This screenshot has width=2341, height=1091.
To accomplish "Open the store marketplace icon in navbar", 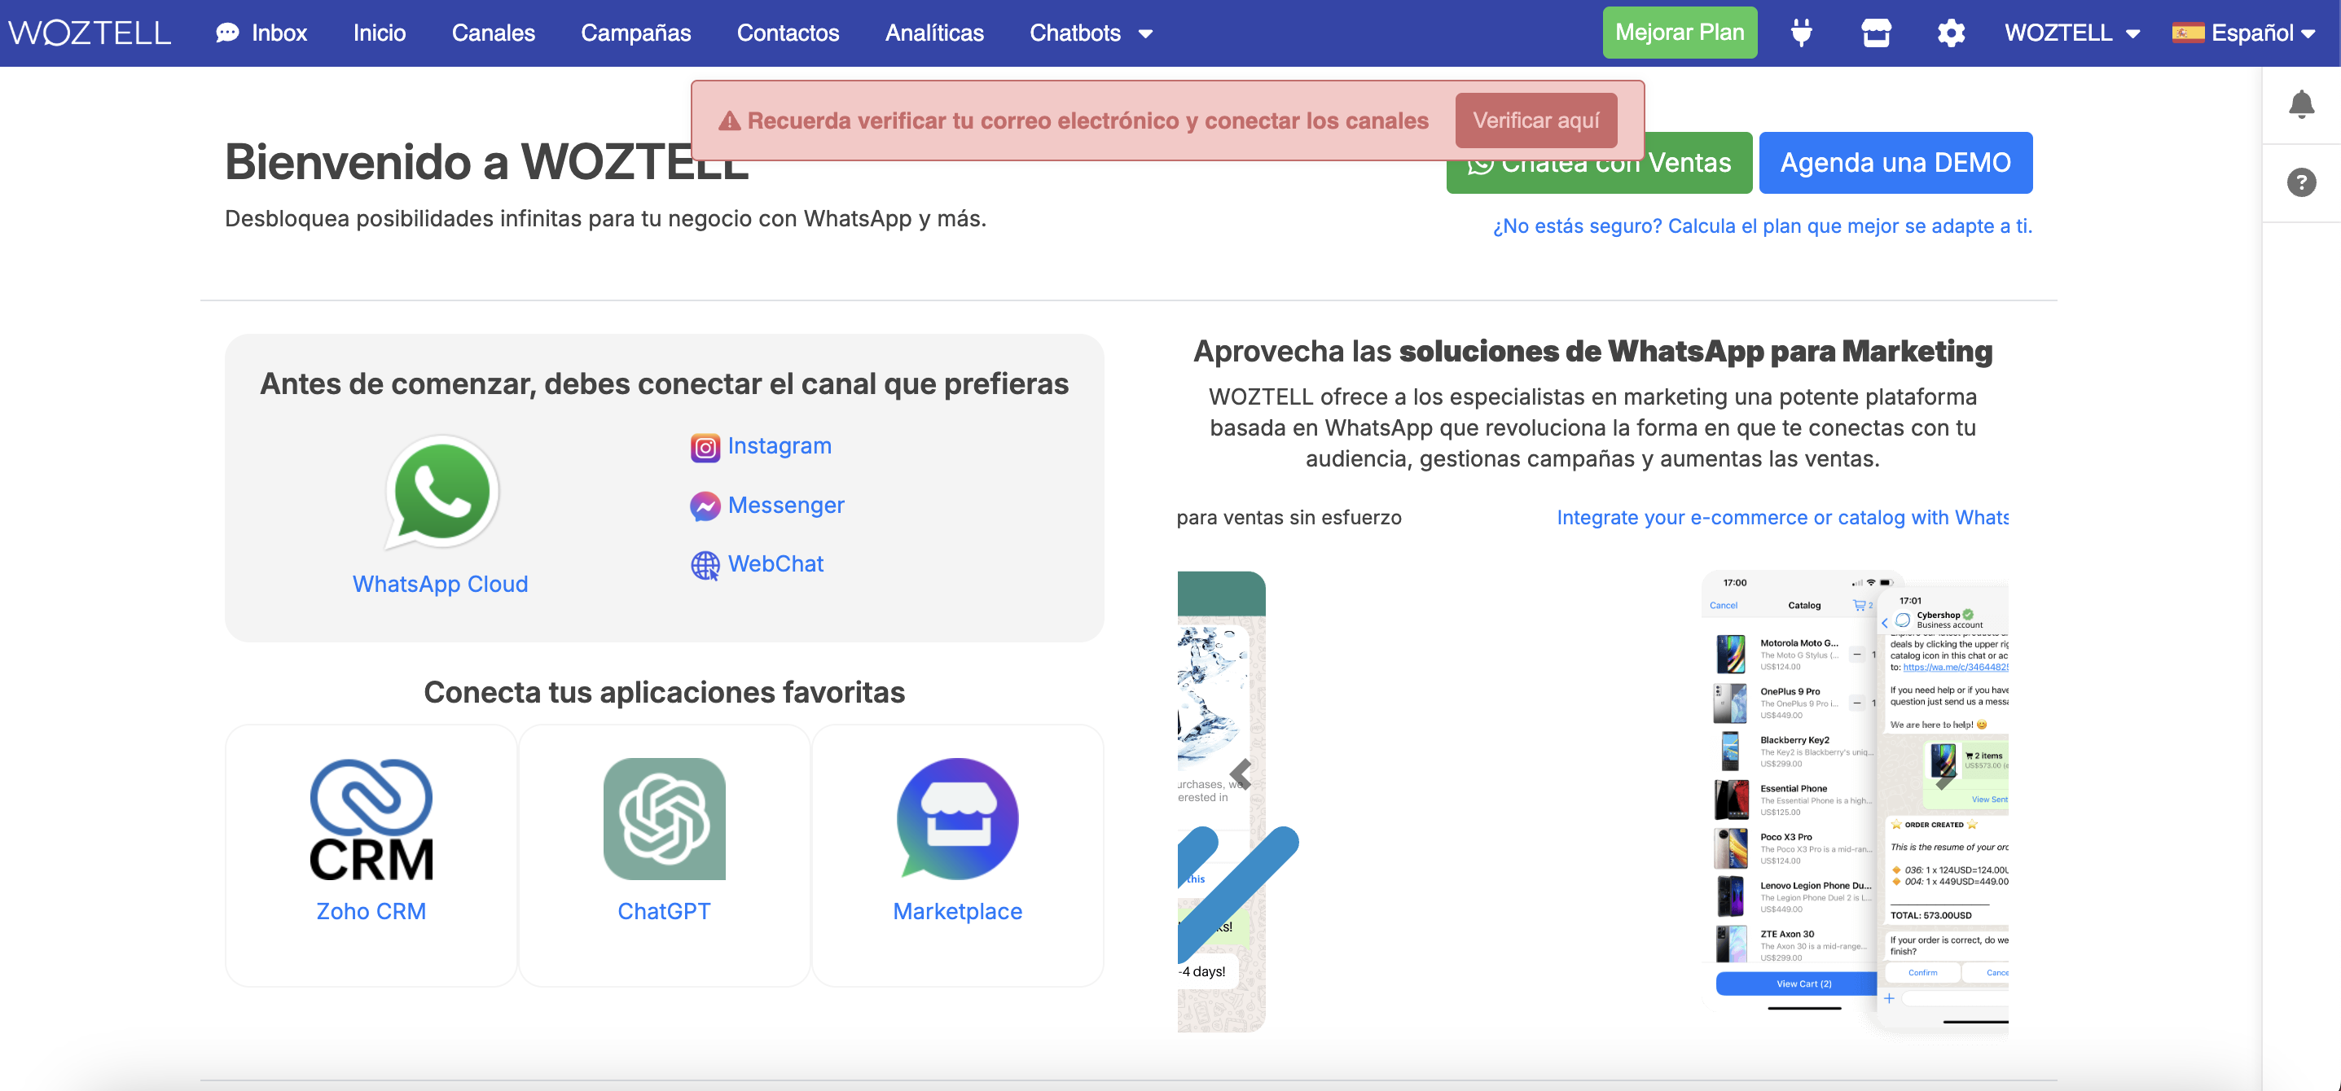I will [x=1876, y=33].
